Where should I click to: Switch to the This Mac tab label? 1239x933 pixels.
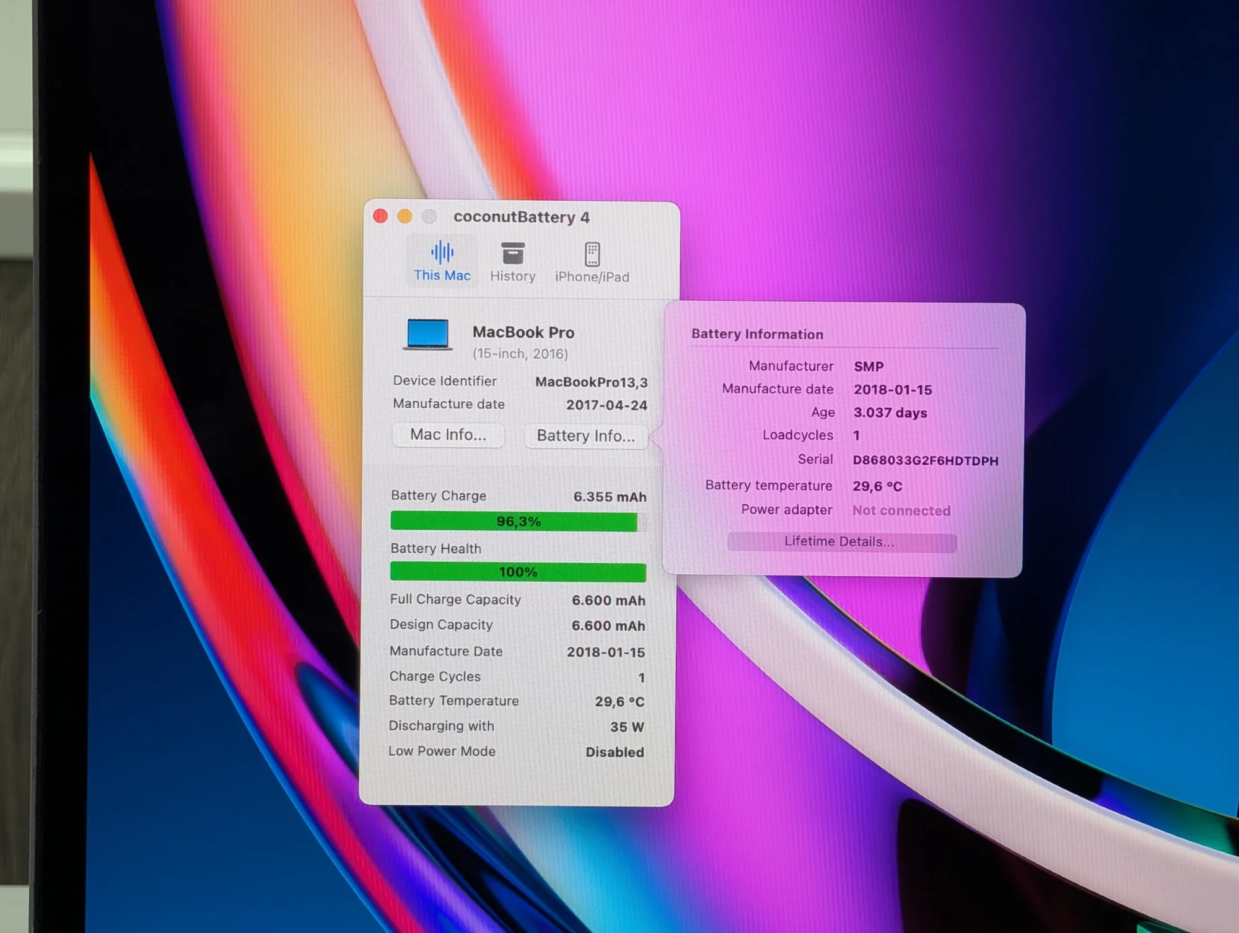pos(442,276)
